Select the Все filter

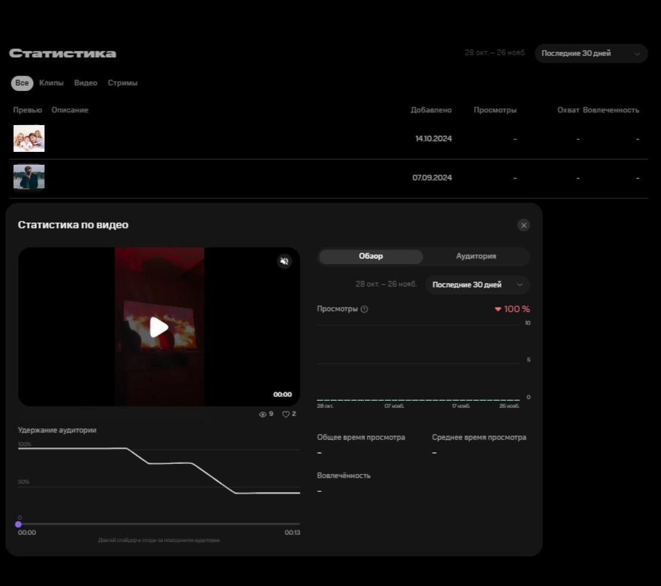pyautogui.click(x=22, y=83)
